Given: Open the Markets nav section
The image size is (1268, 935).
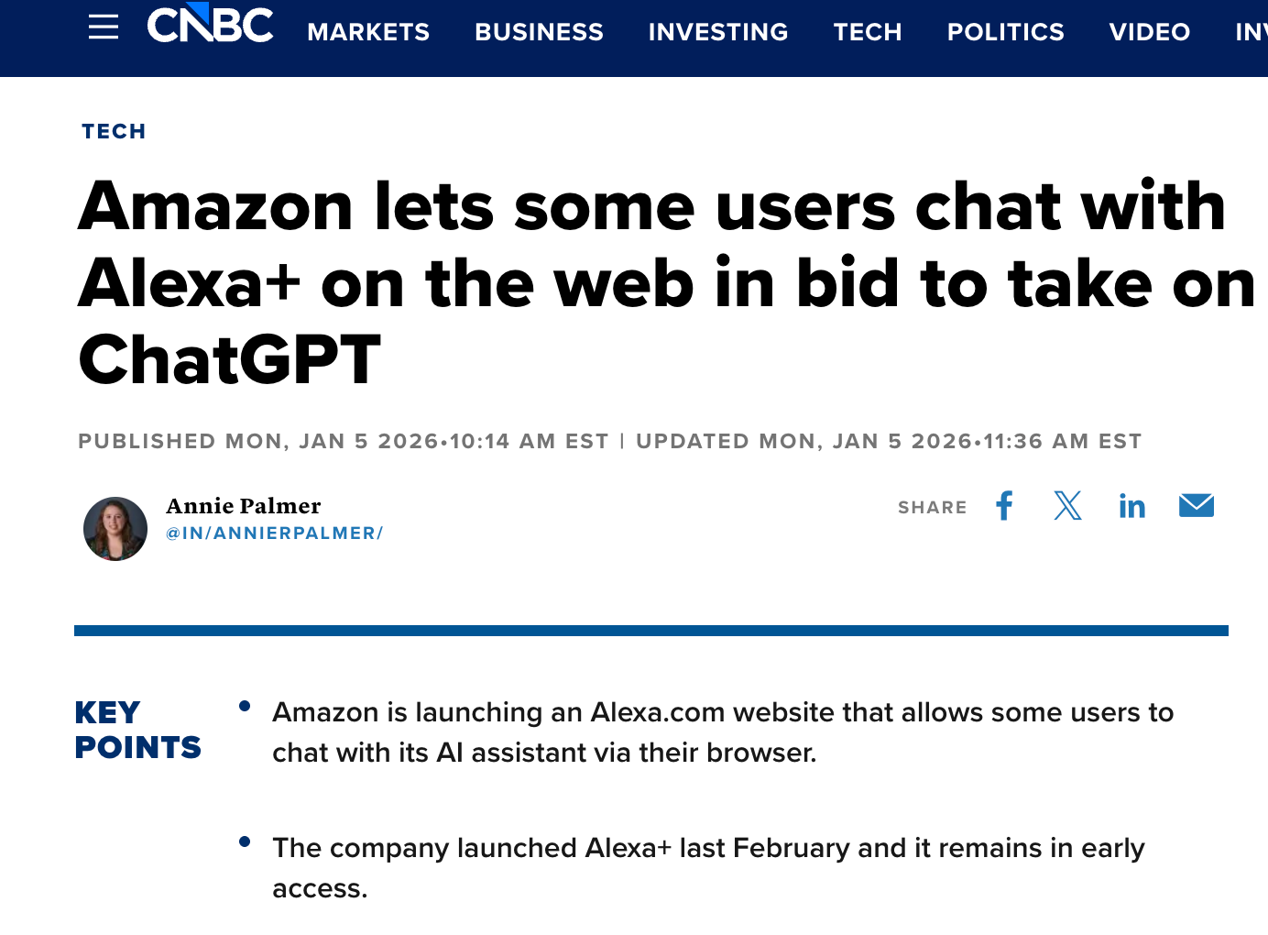Looking at the screenshot, I should [x=368, y=32].
